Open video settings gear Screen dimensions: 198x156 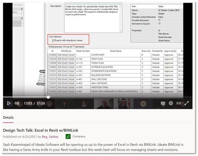point(171,103)
